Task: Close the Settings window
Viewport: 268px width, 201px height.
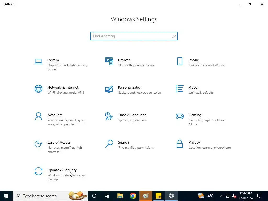Action: (262, 4)
